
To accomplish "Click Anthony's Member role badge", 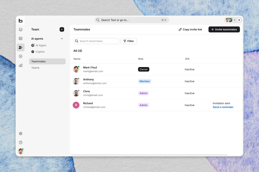I will [x=145, y=81].
